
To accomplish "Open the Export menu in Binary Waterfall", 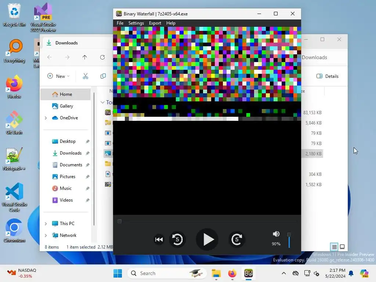I will [155, 23].
